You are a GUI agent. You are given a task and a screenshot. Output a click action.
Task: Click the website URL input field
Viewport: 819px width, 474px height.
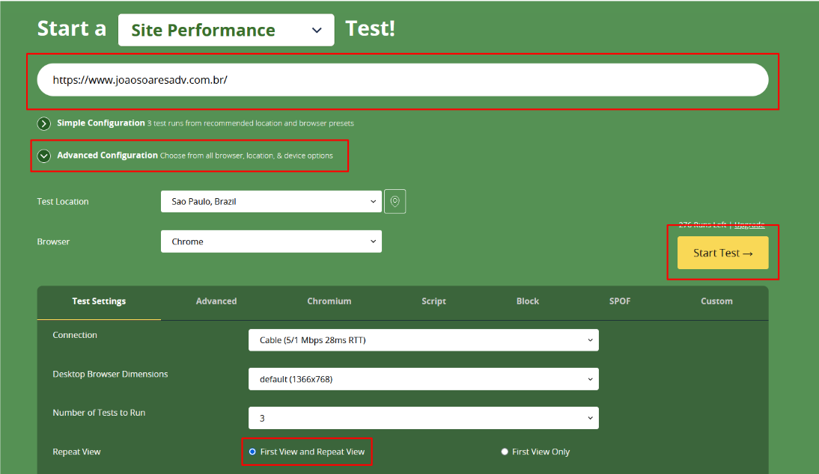click(403, 80)
